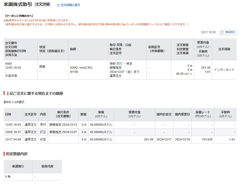Screen dimensions: 241x184
Task: Open the 注文詳細の見方 guide link
Action: tap(70, 5)
